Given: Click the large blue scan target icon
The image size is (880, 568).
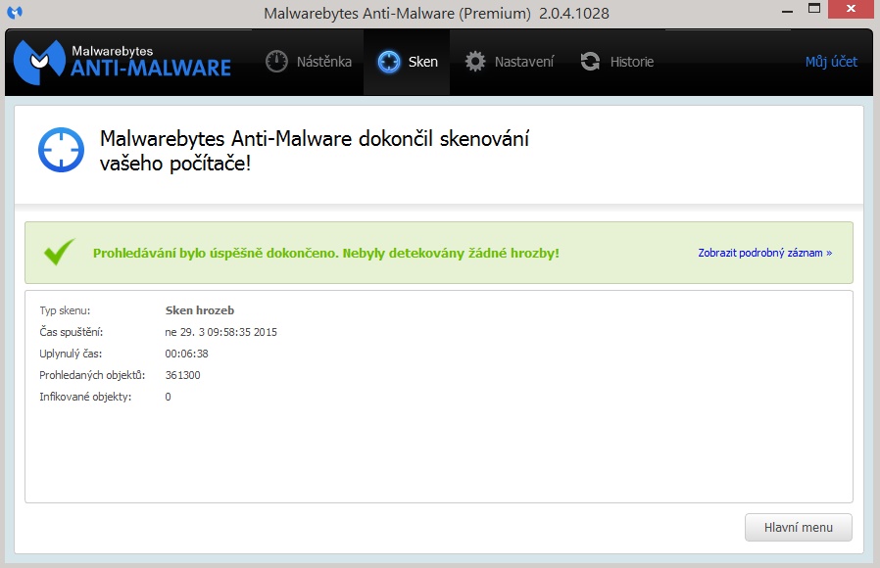Looking at the screenshot, I should click(62, 149).
